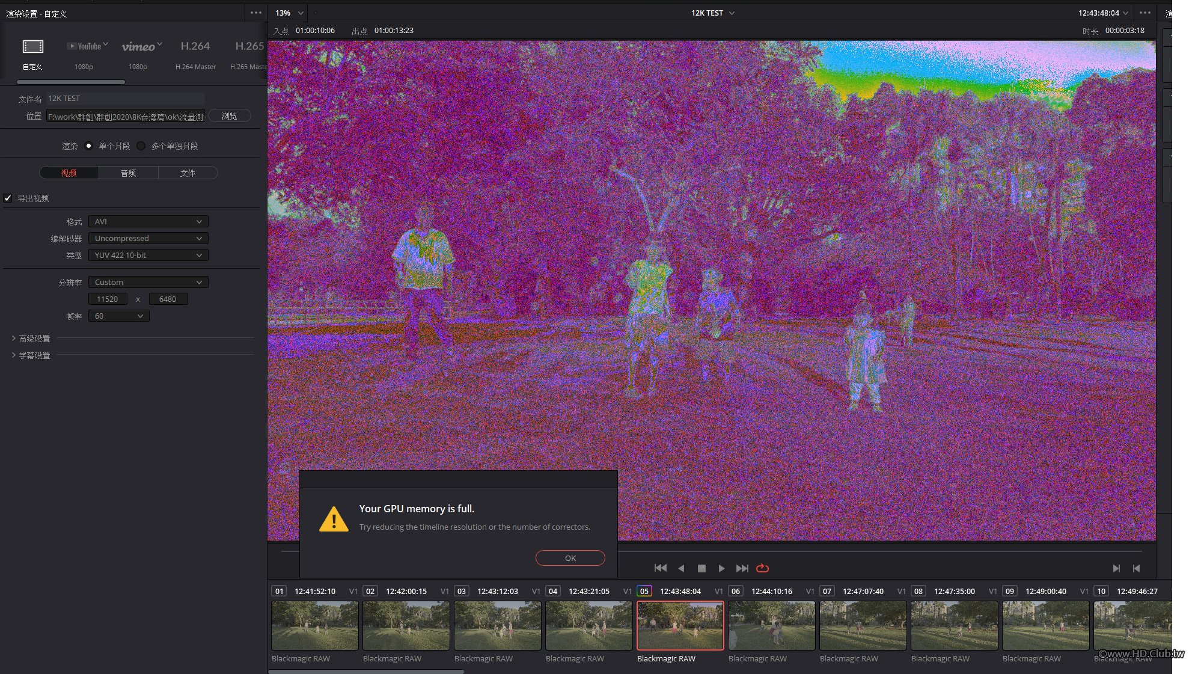
Task: Choose the Vimeo 1080p preset
Action: (x=139, y=47)
